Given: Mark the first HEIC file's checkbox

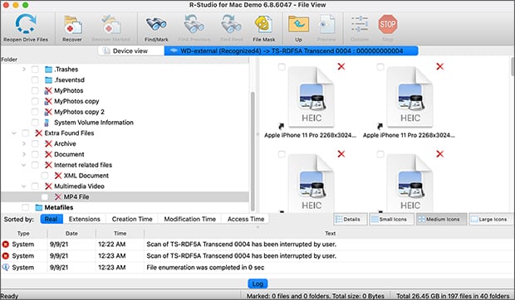Looking at the screenshot, I should (x=282, y=67).
